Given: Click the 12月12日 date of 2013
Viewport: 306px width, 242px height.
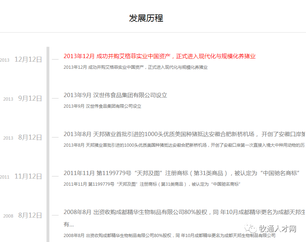Looking at the screenshot, I should (x=28, y=60).
